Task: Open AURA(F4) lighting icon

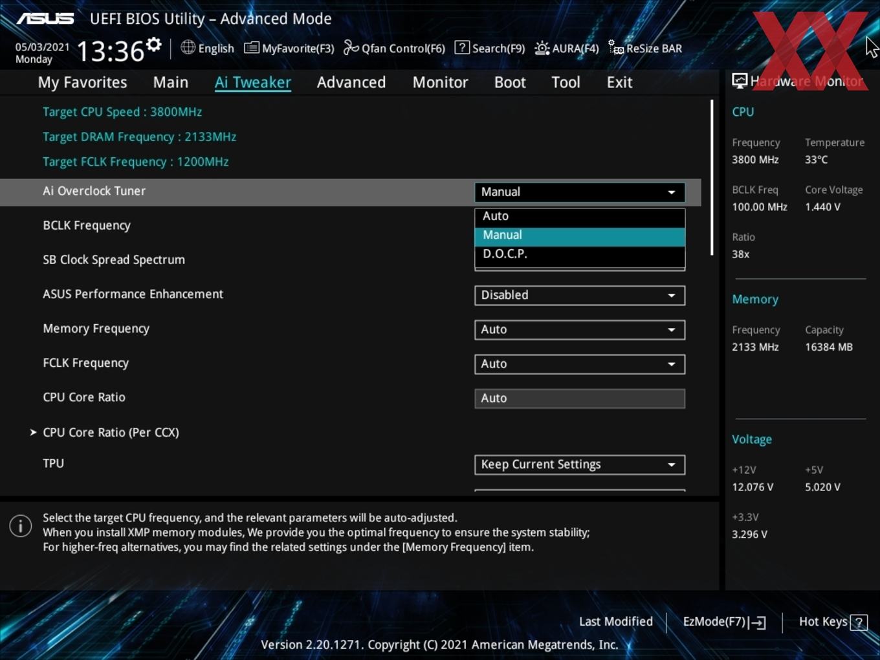Action: coord(542,48)
